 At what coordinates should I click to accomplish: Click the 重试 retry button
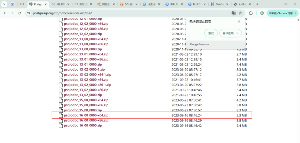coord(211,33)
